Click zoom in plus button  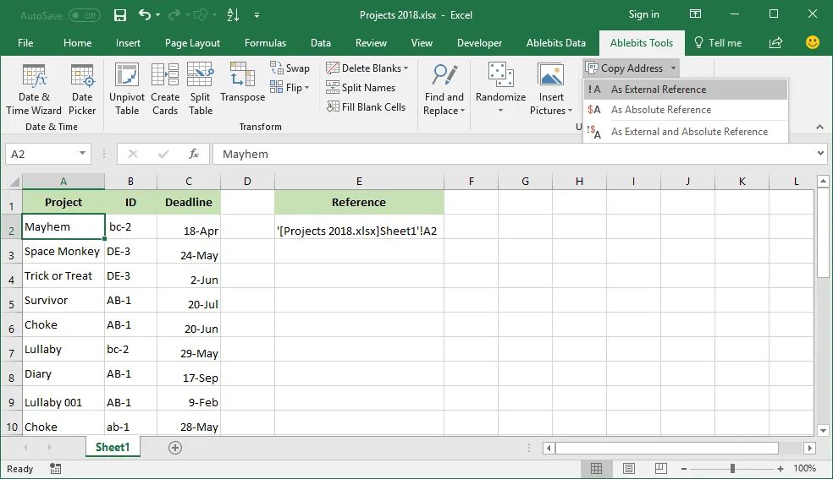780,468
